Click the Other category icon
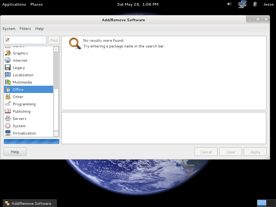Image resolution: width=276 pixels, height=207 pixels. tap(8, 97)
